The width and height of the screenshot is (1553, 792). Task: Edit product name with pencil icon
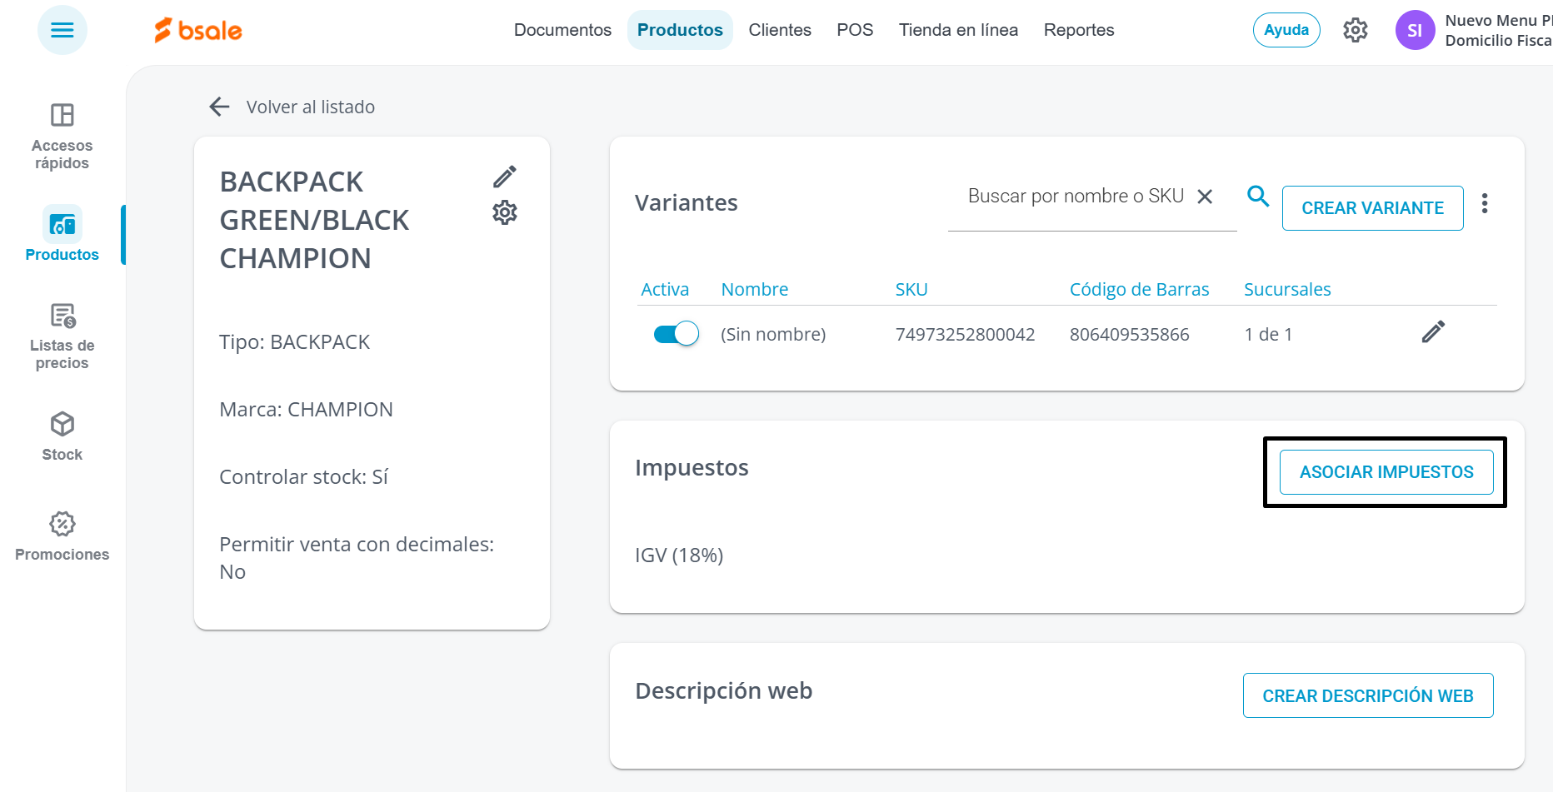[x=505, y=177]
